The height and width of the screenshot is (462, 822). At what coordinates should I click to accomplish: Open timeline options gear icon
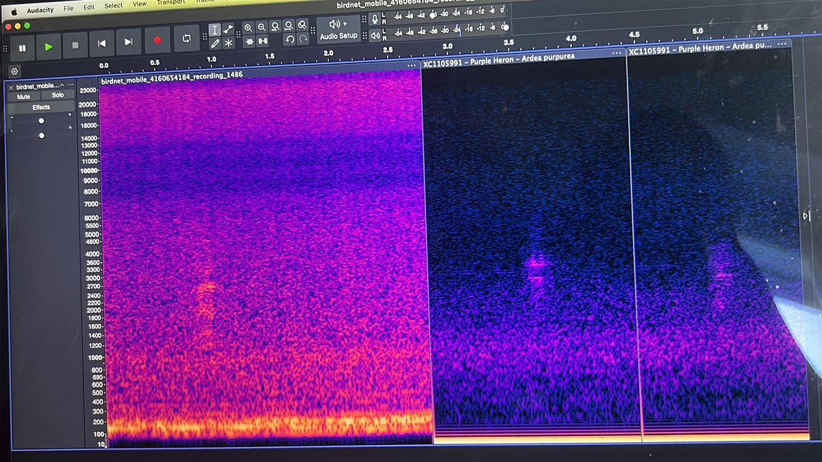click(x=15, y=71)
